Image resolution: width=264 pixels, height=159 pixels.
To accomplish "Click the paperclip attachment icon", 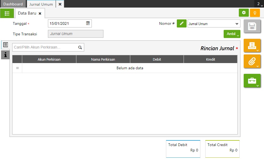I will [252, 61].
